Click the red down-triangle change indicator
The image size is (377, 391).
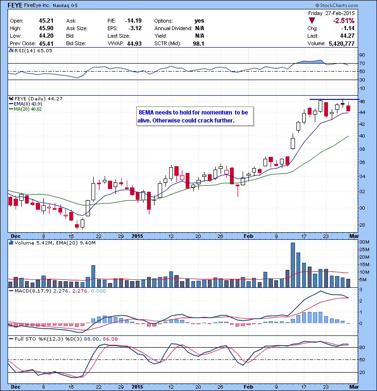tap(312, 20)
